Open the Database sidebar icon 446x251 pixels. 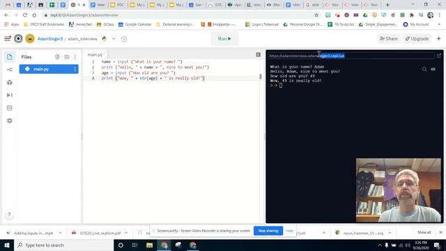tap(9, 108)
